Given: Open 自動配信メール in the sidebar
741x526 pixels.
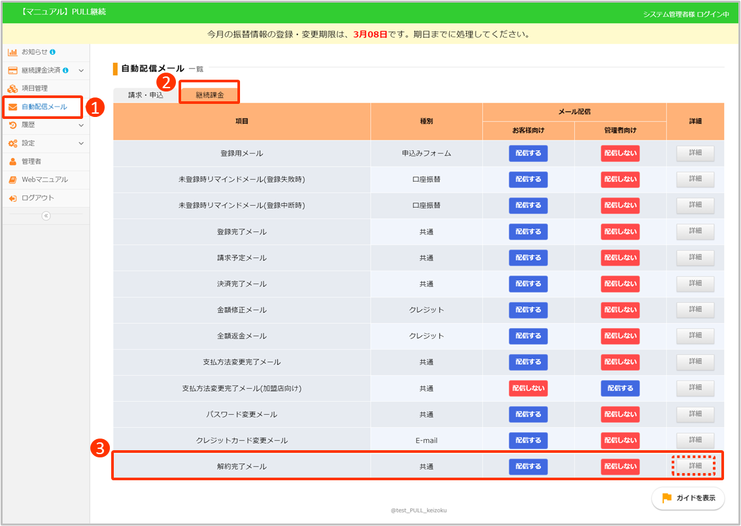Looking at the screenshot, I should [x=44, y=107].
